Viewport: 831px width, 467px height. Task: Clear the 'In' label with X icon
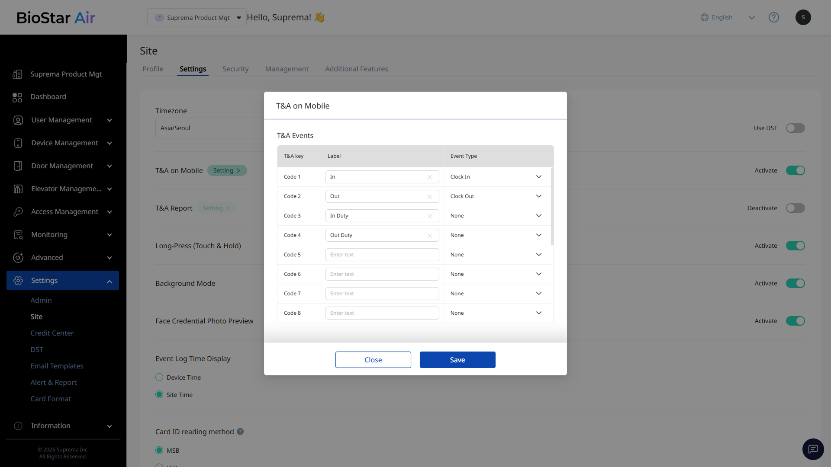click(429, 177)
